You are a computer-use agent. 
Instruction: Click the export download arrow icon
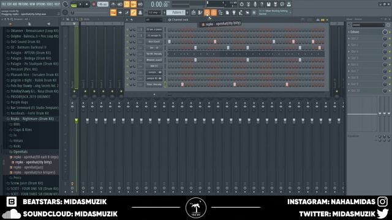click(288, 4)
